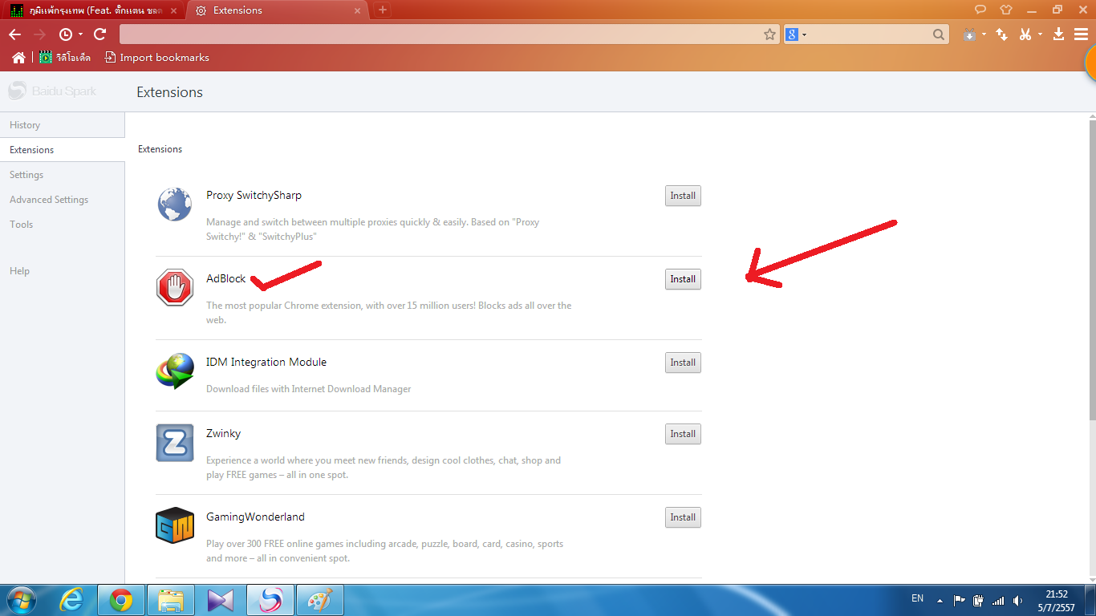Open Advanced Settings in the sidebar
1096x616 pixels.
click(62, 200)
